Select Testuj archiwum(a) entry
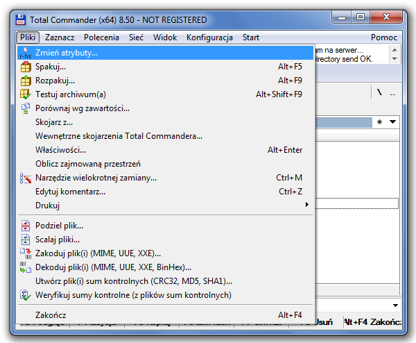 pyautogui.click(x=165, y=94)
